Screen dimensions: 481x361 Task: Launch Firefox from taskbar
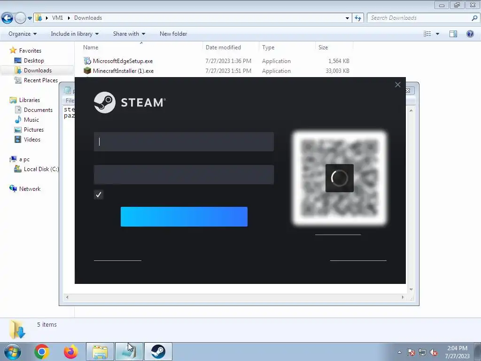click(x=71, y=352)
